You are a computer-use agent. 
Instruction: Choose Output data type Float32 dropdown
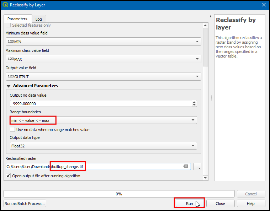(x=103, y=145)
